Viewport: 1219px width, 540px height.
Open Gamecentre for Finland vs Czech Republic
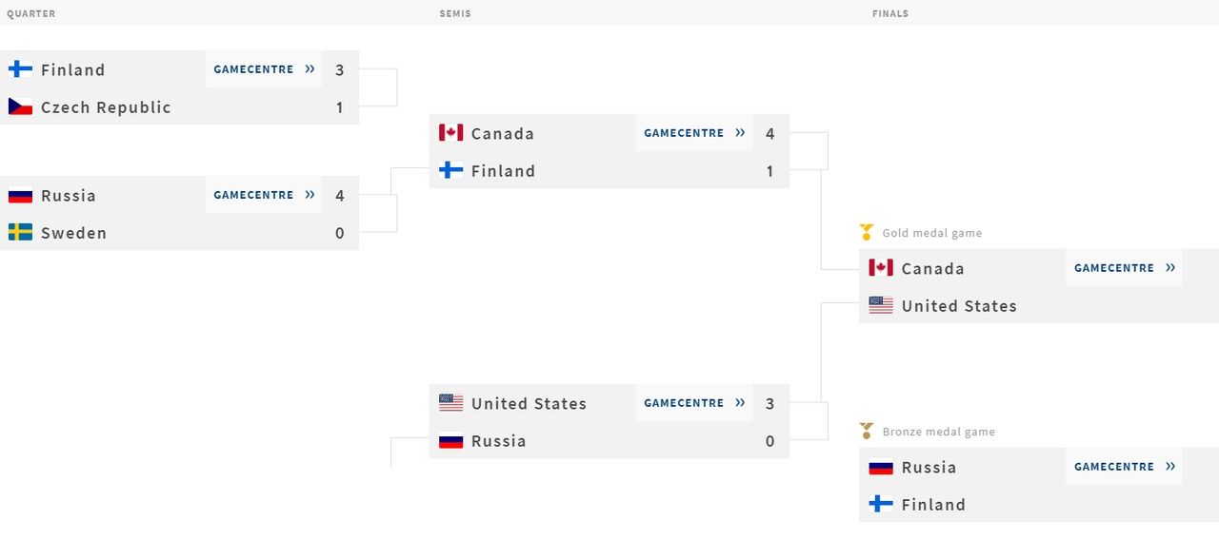pos(264,69)
